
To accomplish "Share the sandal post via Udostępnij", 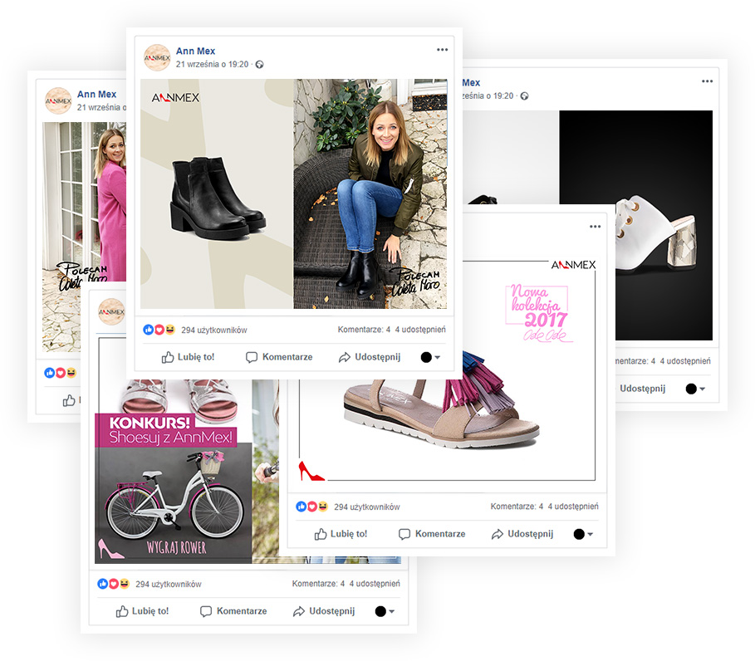I will pos(522,534).
